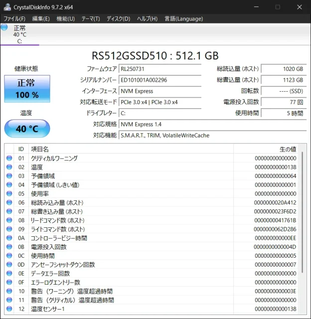Click the CrystalDiskInfo app icon in title bar
This screenshot has width=311, height=319.
(6, 6)
